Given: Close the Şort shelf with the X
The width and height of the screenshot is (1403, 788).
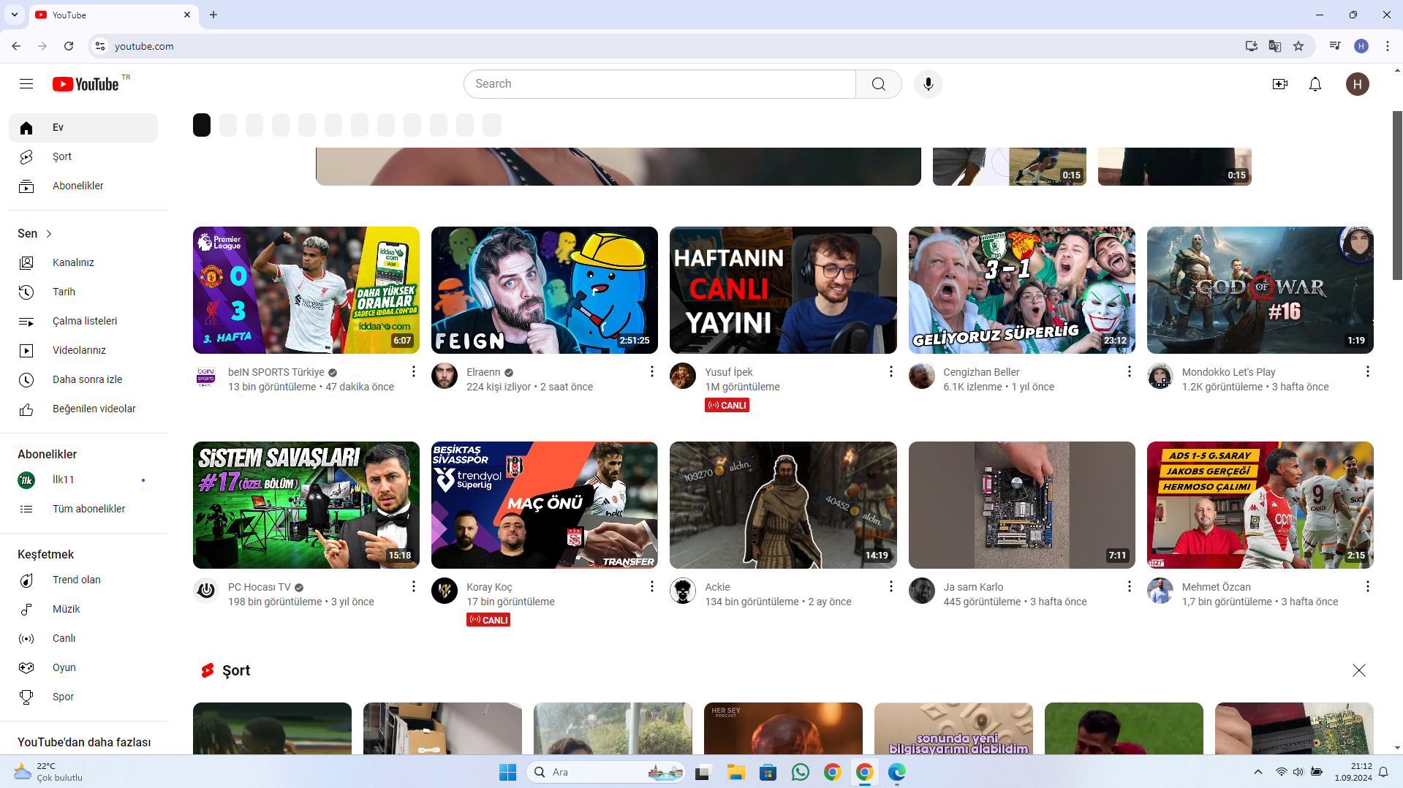Looking at the screenshot, I should (1359, 670).
